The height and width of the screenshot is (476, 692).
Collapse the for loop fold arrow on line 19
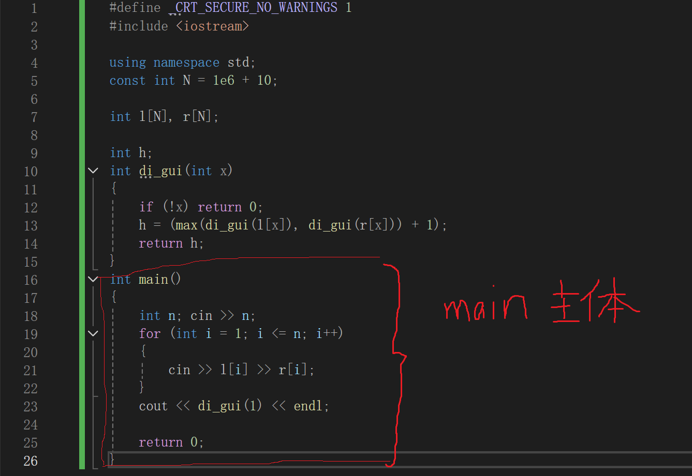(93, 334)
